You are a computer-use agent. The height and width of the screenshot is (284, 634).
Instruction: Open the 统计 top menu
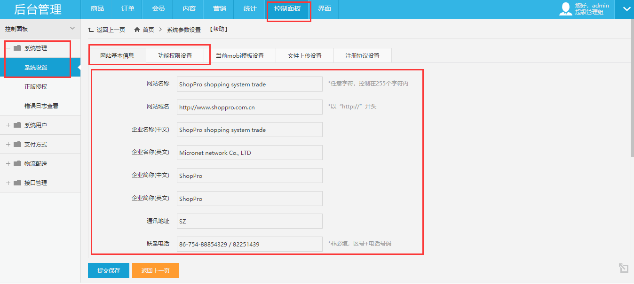point(250,9)
